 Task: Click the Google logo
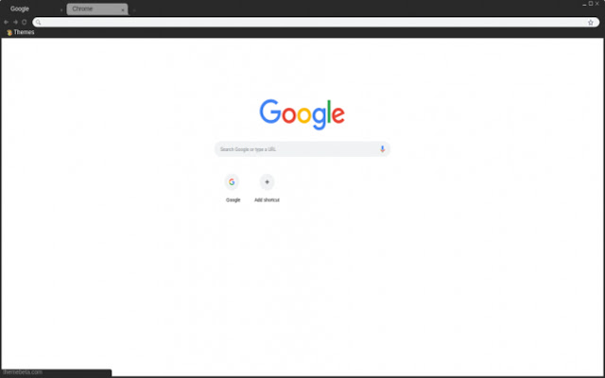302,114
